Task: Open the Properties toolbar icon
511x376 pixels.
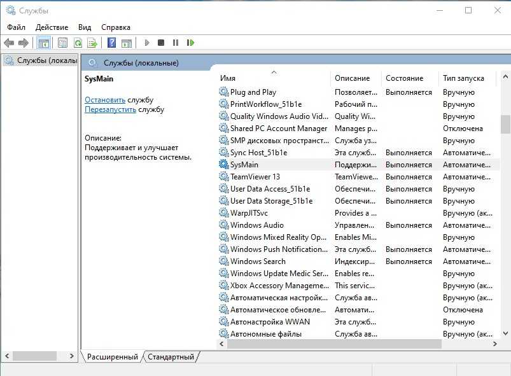Action: coord(62,43)
